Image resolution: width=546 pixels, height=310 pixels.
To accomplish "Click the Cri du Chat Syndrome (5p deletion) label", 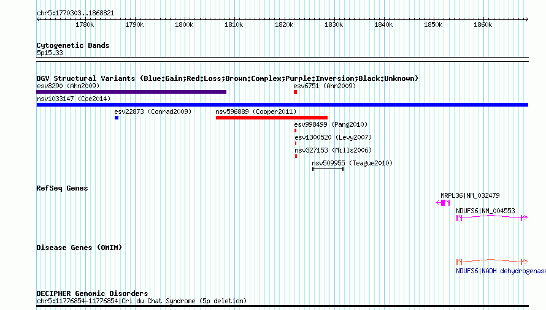I will tap(142, 301).
